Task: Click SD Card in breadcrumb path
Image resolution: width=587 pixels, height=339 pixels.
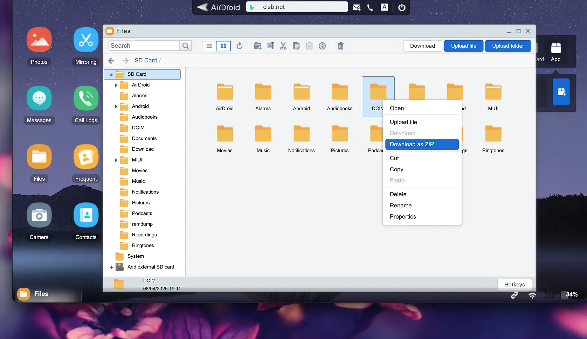Action: tap(146, 61)
